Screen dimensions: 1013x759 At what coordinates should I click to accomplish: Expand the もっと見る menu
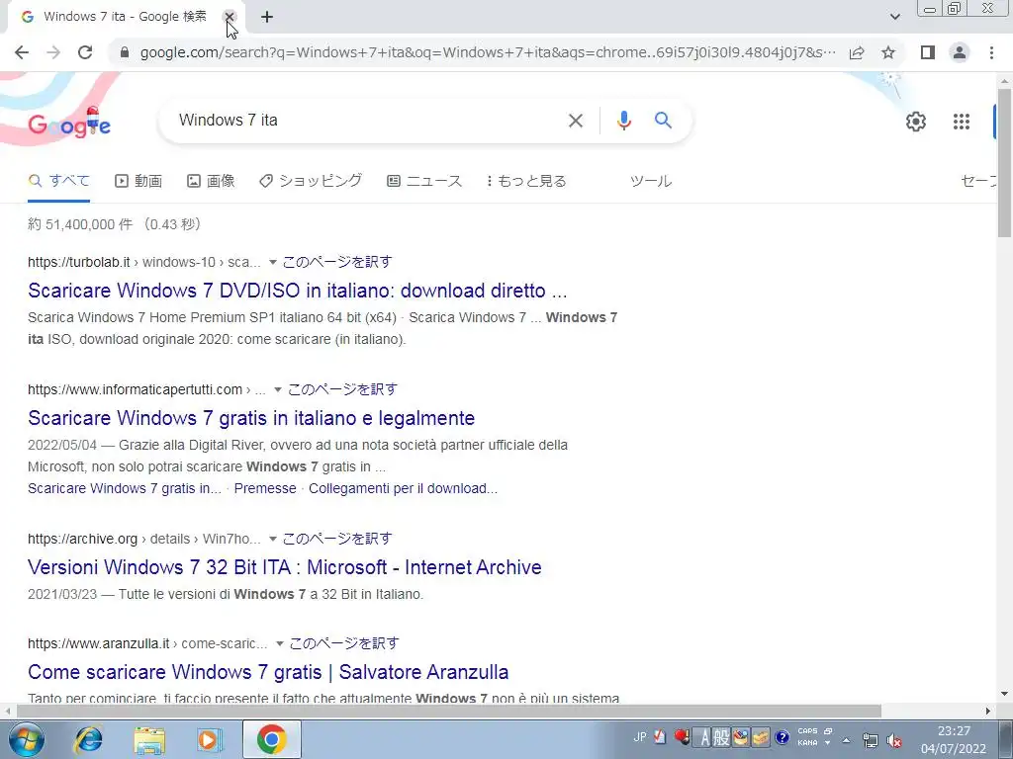tap(526, 182)
